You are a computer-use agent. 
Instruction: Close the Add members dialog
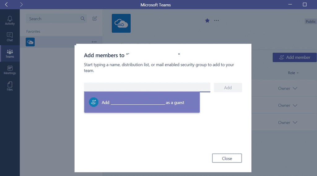click(x=227, y=158)
